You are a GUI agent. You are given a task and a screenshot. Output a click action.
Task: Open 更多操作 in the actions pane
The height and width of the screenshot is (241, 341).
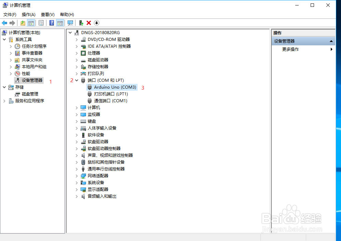click(x=290, y=49)
